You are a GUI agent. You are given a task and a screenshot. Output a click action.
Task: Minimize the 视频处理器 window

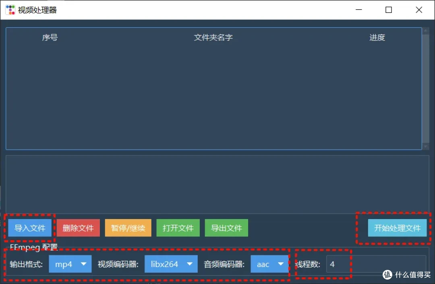[x=359, y=10]
